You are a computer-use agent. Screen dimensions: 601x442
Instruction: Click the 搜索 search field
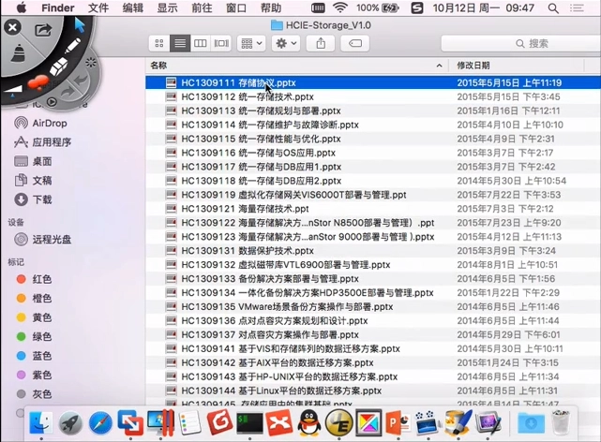click(521, 43)
